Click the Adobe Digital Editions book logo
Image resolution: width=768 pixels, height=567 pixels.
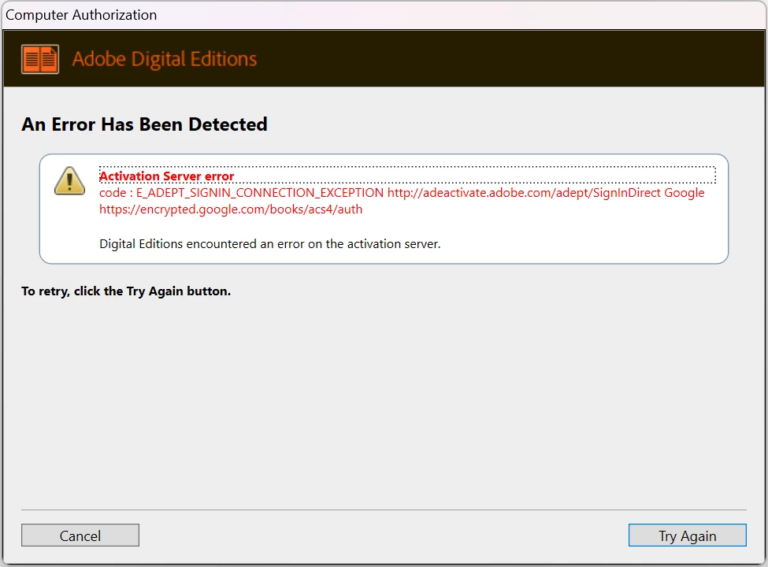tap(40, 59)
